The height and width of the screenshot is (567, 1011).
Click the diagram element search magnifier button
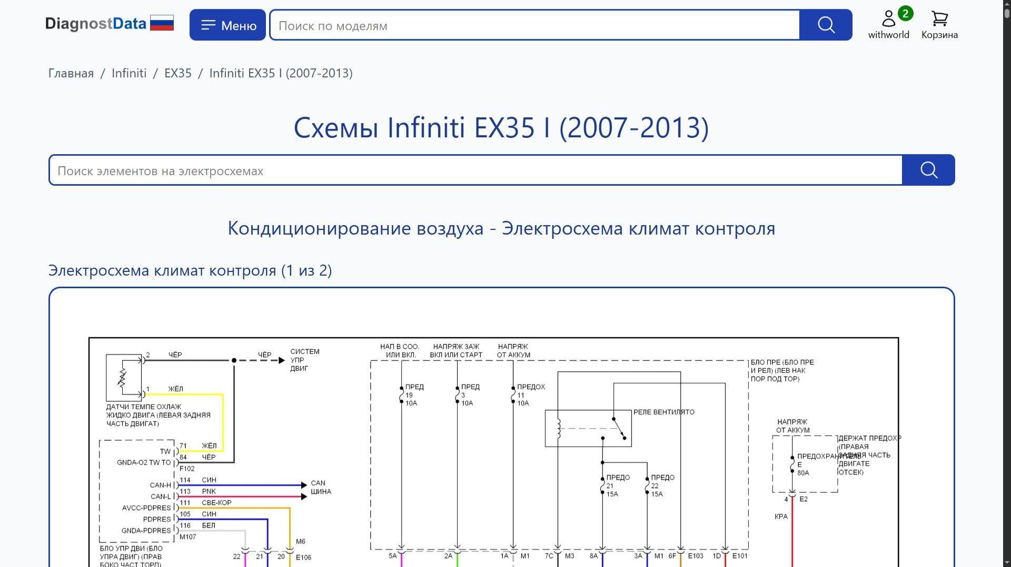pyautogui.click(x=928, y=170)
